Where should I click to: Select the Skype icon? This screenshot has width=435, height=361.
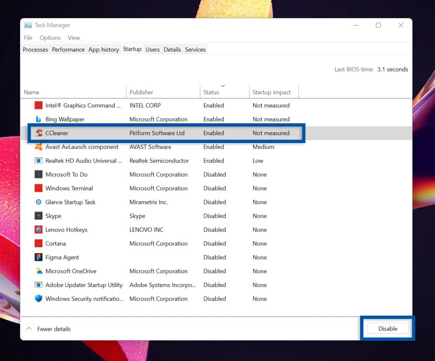pos(38,216)
